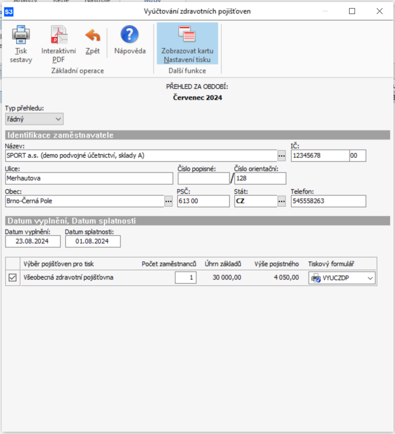Click the Datum splatnosti date field
Viewport: 395px width, 434px height.
(93, 242)
